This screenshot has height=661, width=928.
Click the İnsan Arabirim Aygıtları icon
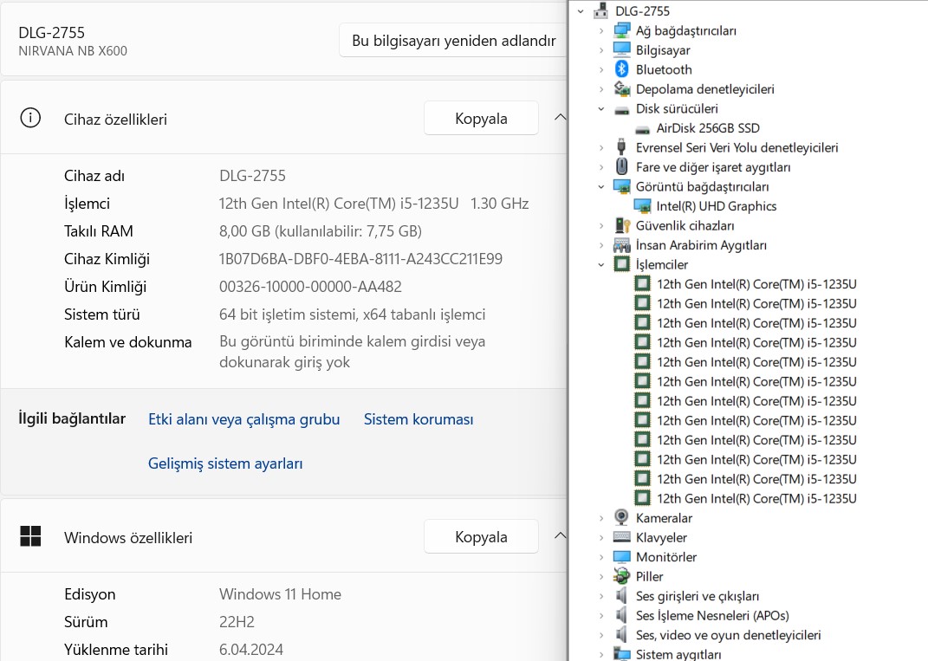pos(621,245)
